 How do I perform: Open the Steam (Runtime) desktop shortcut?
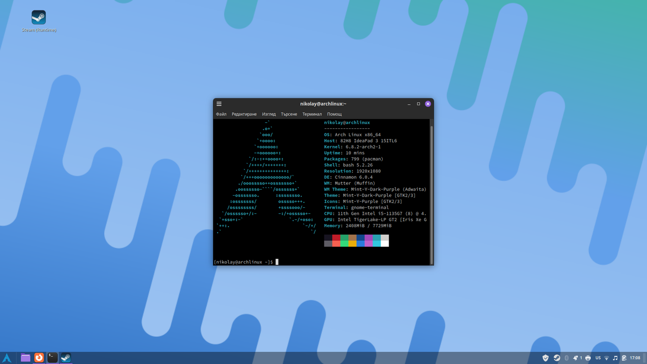[38, 21]
